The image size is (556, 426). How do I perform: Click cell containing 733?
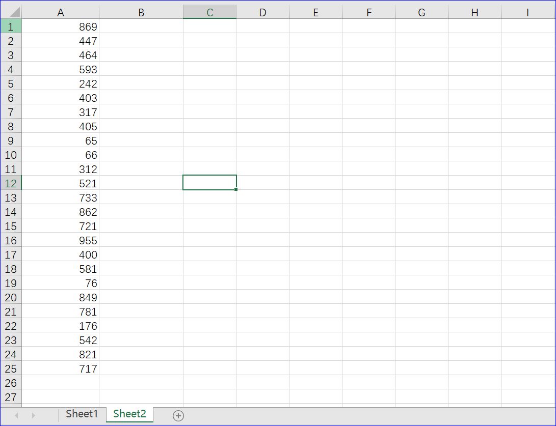(60, 197)
